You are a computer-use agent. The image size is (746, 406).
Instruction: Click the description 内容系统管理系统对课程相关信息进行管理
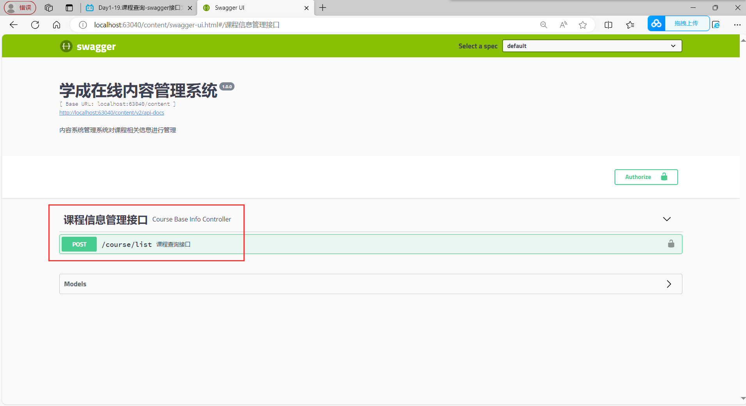[x=118, y=130]
